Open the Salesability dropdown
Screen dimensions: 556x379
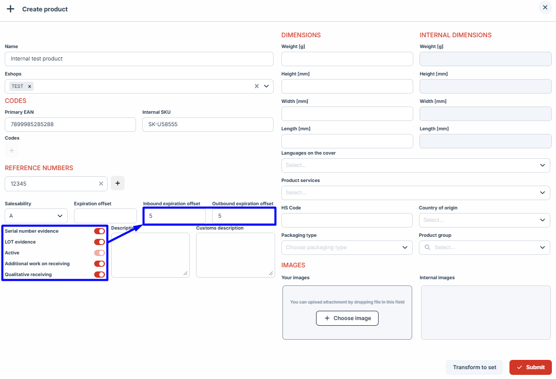tap(36, 216)
